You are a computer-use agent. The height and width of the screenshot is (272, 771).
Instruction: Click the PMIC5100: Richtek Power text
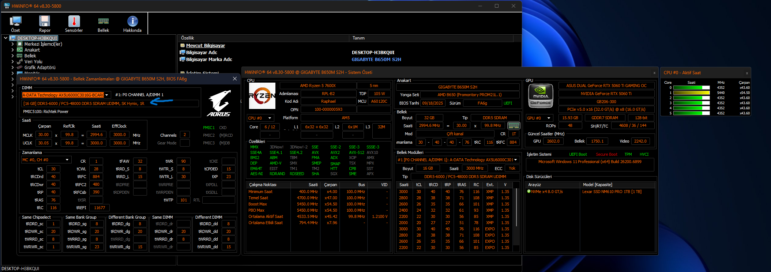[46, 112]
